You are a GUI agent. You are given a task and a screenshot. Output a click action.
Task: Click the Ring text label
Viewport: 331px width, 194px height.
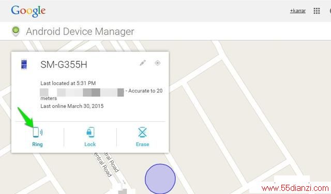[x=37, y=144]
